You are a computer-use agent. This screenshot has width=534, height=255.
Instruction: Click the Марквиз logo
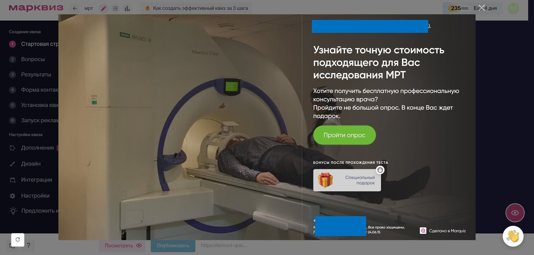coord(36,8)
